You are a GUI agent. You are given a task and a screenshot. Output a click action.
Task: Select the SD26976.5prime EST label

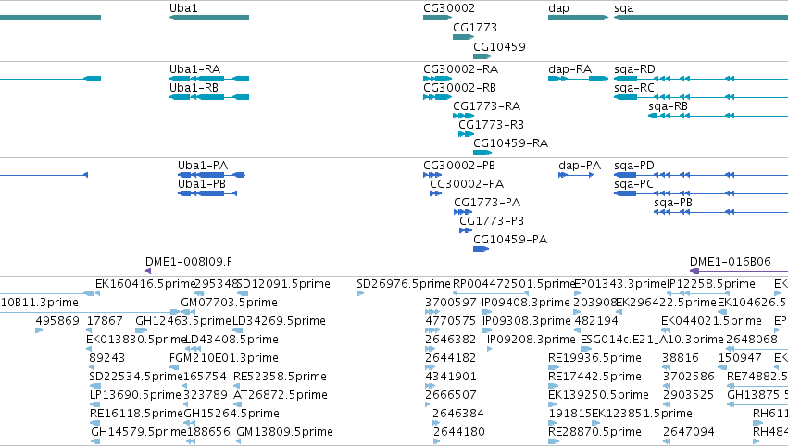click(x=404, y=284)
